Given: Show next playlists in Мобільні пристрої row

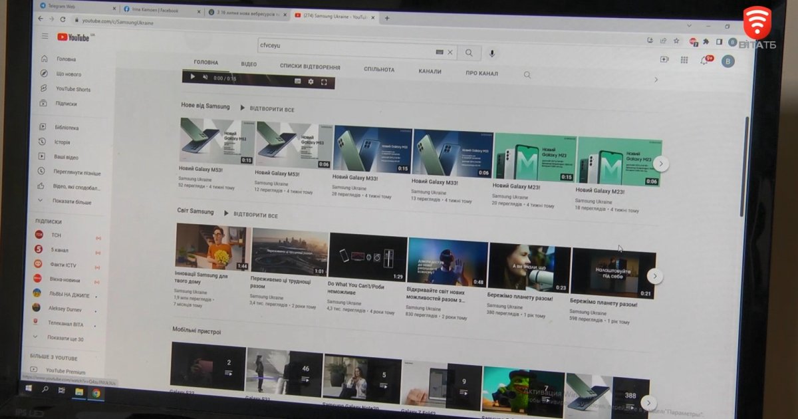Looking at the screenshot, I should pyautogui.click(x=648, y=402).
